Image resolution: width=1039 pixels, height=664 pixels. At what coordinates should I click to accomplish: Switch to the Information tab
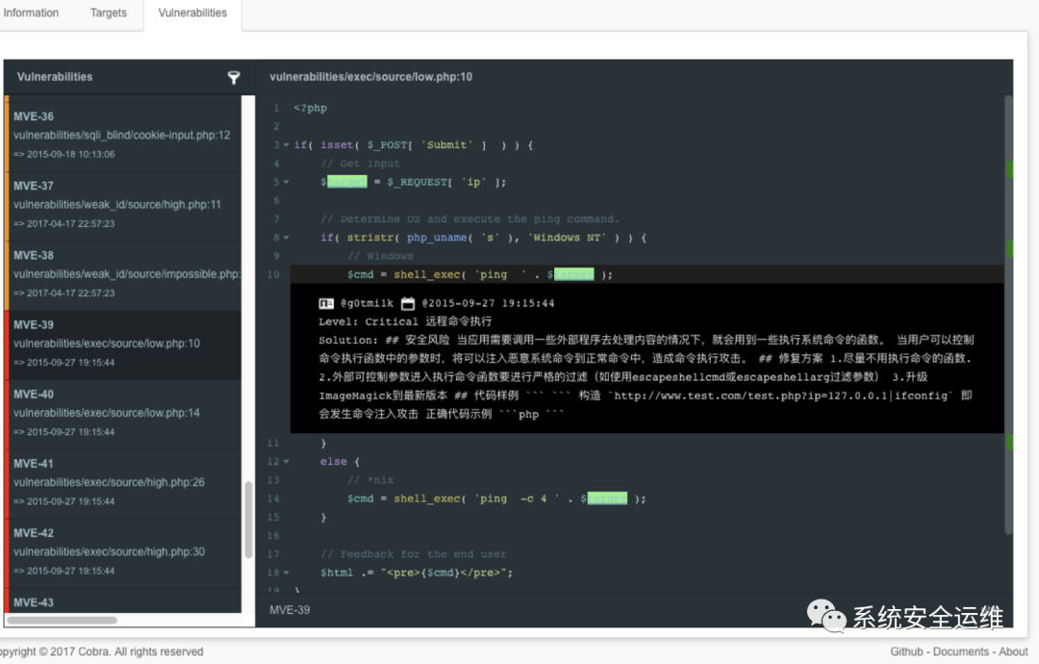pos(31,13)
